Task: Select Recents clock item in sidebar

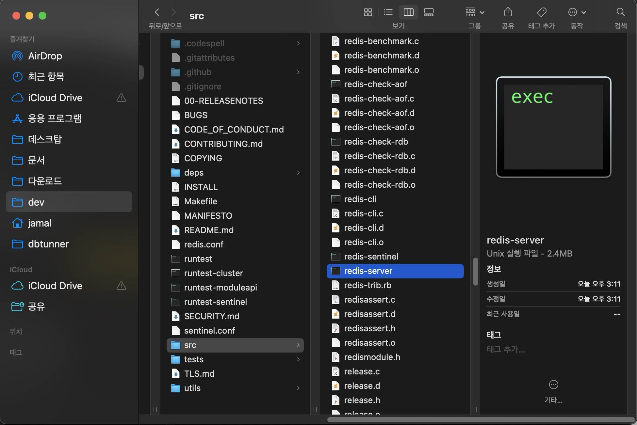Action: [x=46, y=77]
